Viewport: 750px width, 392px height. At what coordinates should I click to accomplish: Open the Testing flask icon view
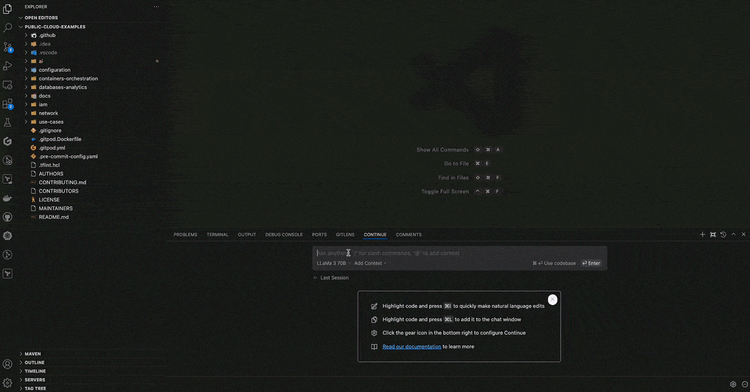[x=7, y=122]
